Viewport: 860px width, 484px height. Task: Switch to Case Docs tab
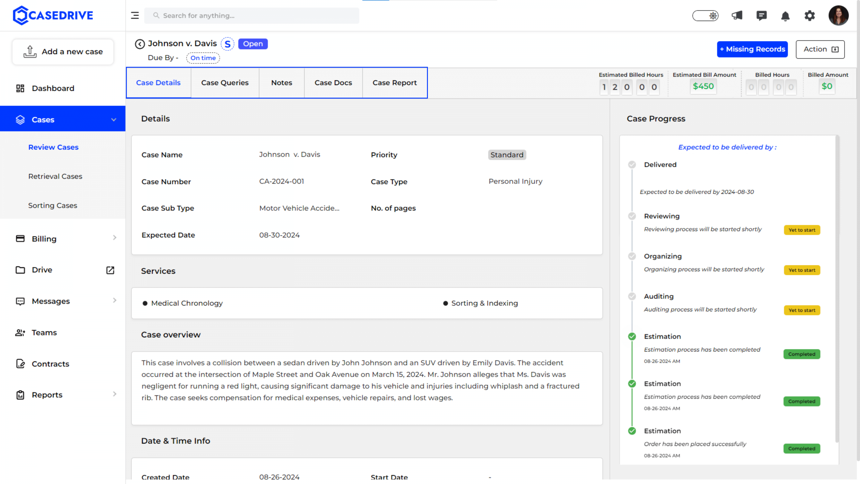[333, 83]
